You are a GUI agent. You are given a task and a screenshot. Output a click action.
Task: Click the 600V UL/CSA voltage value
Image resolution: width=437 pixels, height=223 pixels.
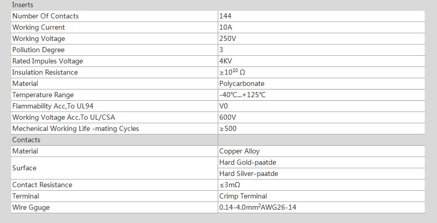click(x=228, y=118)
